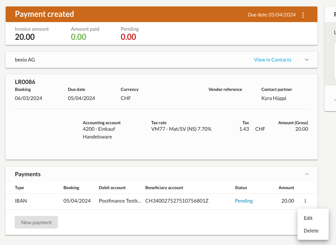Choose Edit from the payment menu
This screenshot has width=336, height=245.
308,218
